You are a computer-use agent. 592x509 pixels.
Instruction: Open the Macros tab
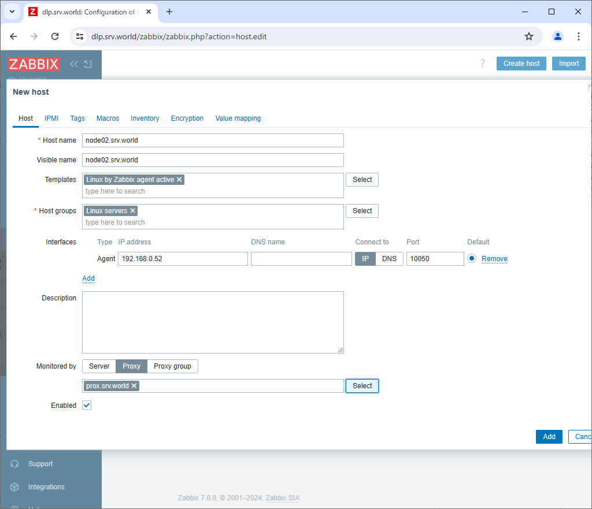click(108, 118)
